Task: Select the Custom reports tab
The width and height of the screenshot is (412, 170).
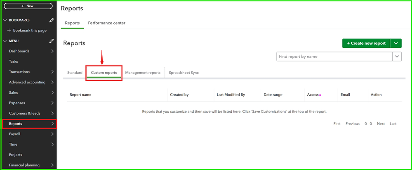Action: click(104, 73)
